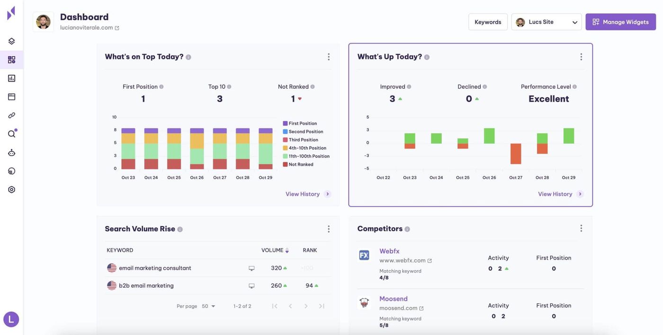The height and width of the screenshot is (335, 663).
Task: Open the layers icon in the sidebar
Action: point(11,41)
